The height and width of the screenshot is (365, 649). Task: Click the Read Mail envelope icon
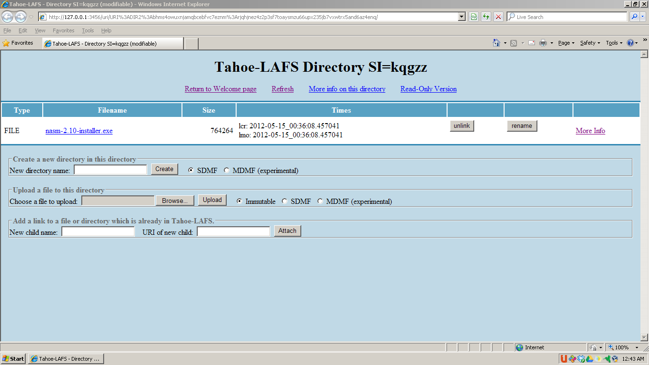point(531,43)
